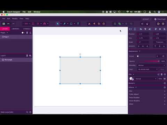Open the Pages dropdown arrow

(x=7, y=33)
